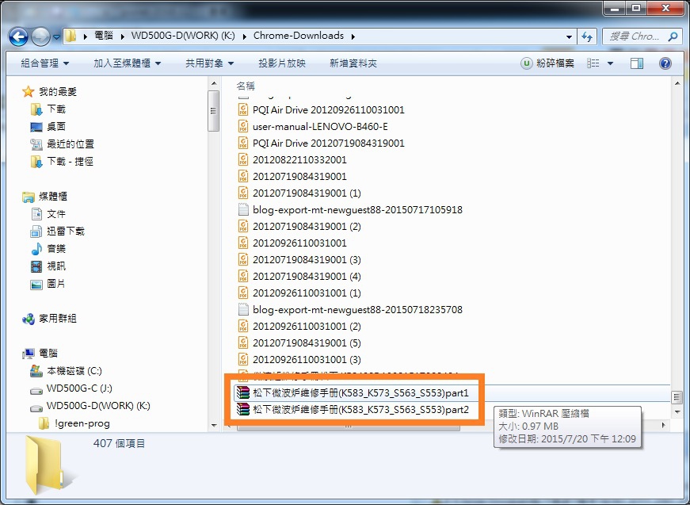This screenshot has width=690, height=505.
Task: Select file 20120926110031001 (3)
Action: pyautogui.click(x=307, y=359)
